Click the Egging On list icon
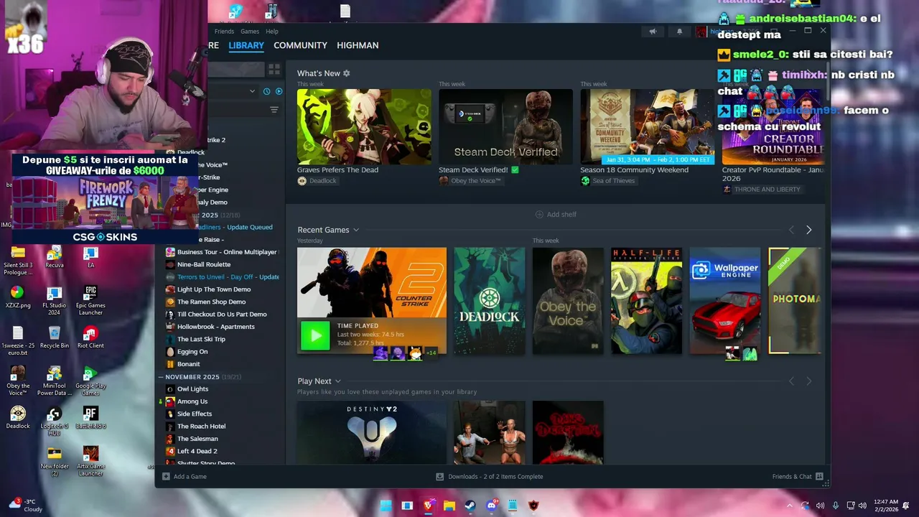This screenshot has width=919, height=517. click(x=170, y=352)
